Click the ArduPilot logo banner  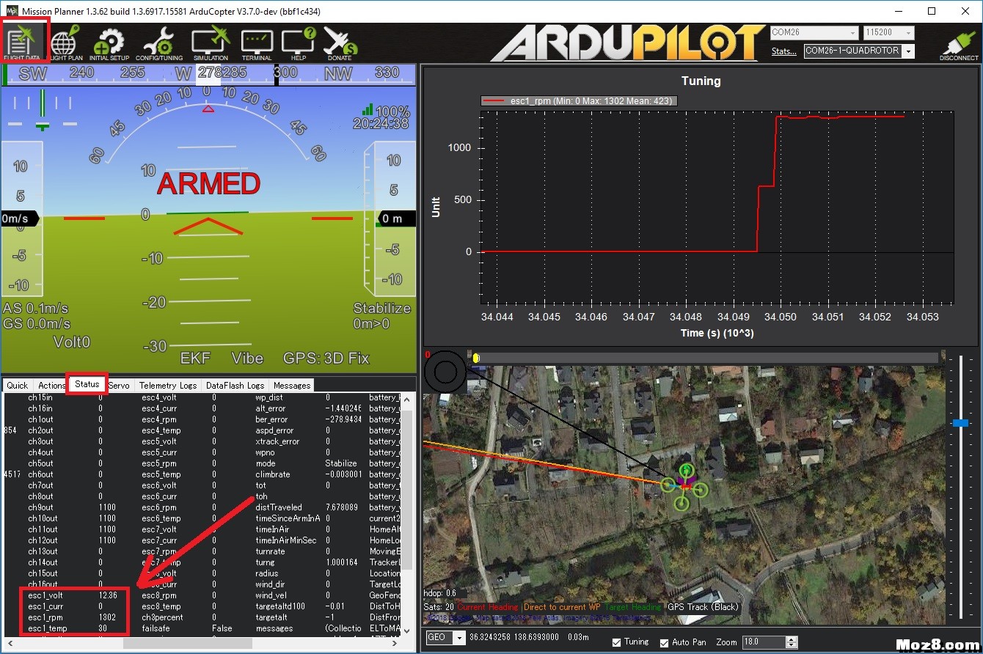click(x=627, y=43)
